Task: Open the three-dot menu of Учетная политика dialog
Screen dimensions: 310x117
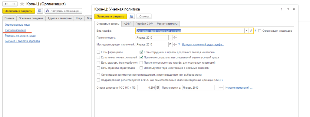Action: (x=281, y=9)
